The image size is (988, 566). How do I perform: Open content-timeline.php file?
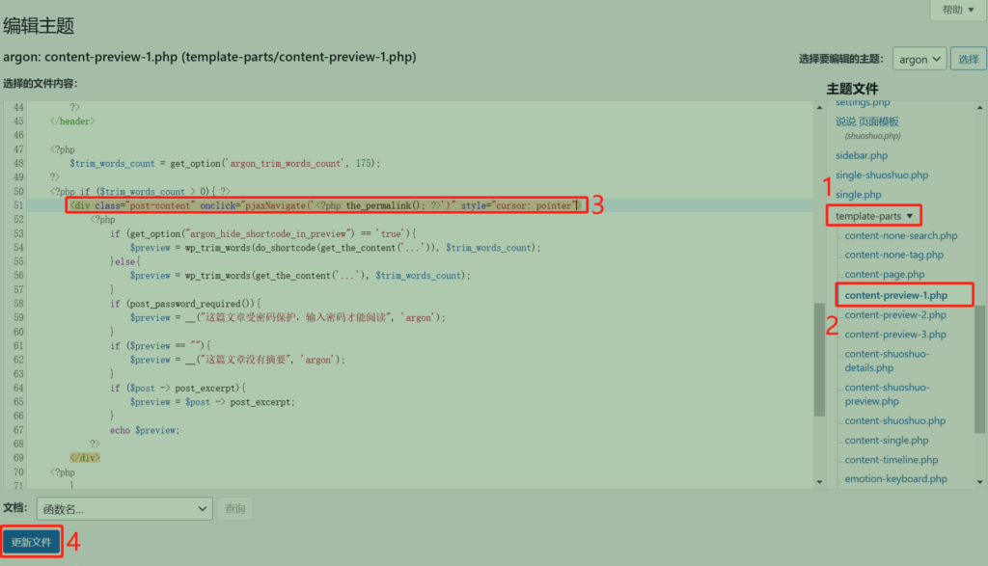pyautogui.click(x=891, y=460)
